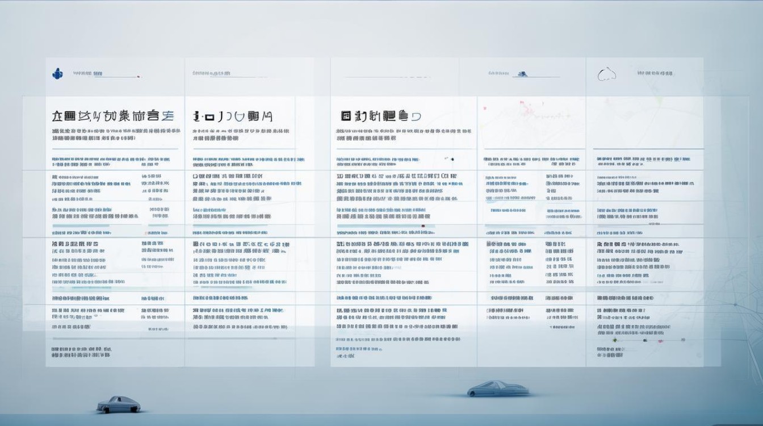763x426 pixels.
Task: Open the second header tab label
Action: click(x=211, y=73)
